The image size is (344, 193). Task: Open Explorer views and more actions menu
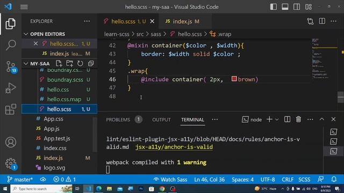[x=87, y=21]
